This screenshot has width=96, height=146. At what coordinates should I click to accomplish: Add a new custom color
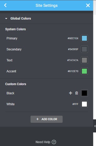tap(46, 119)
